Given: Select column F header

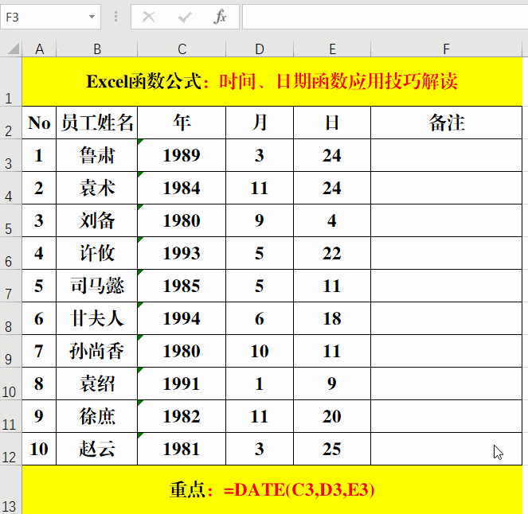Looking at the screenshot, I should pyautogui.click(x=446, y=49).
